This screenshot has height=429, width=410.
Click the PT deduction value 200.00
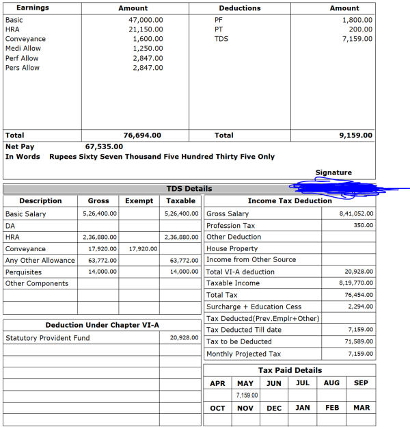(x=360, y=30)
